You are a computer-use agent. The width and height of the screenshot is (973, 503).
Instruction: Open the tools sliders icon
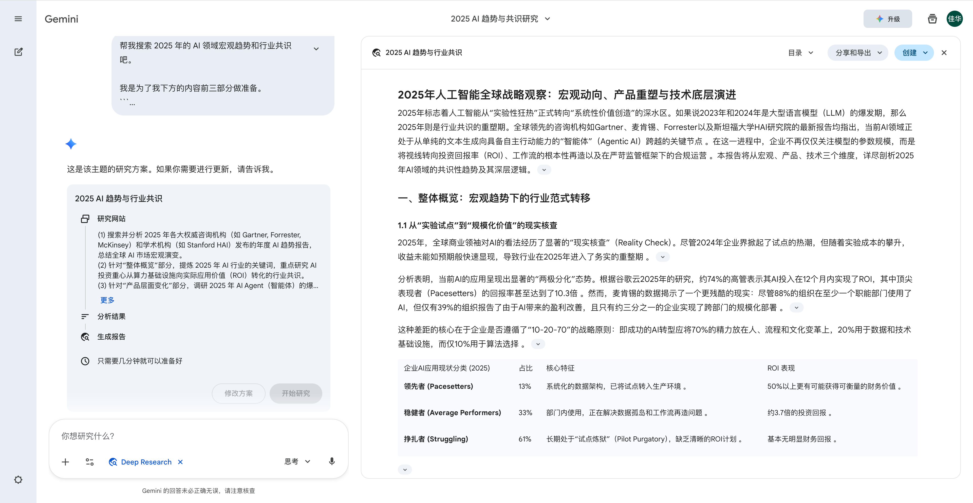pos(89,462)
